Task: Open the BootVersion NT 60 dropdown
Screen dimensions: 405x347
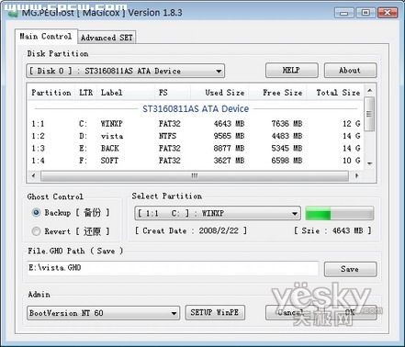Action: [x=103, y=313]
